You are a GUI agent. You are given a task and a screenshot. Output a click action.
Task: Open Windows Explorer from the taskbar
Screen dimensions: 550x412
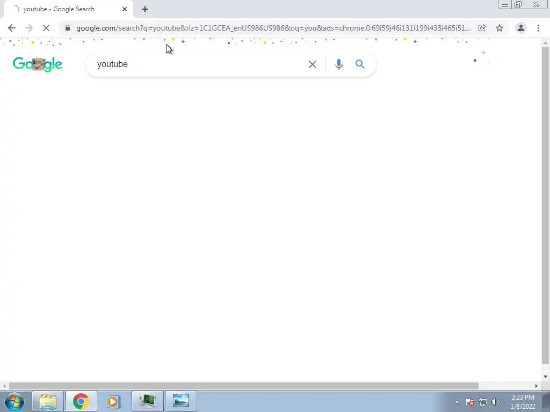[x=48, y=401]
